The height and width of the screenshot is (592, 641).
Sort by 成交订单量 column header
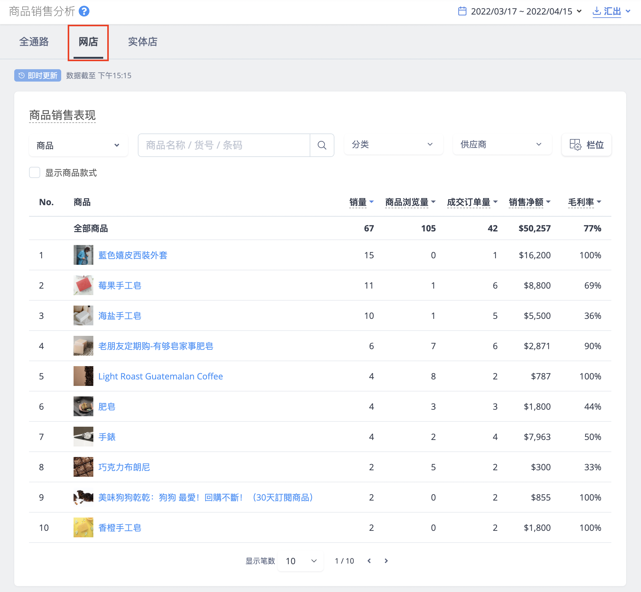(472, 202)
